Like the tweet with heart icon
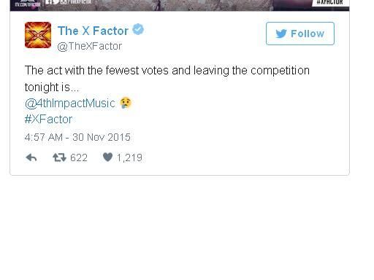374x280 pixels. [x=107, y=157]
